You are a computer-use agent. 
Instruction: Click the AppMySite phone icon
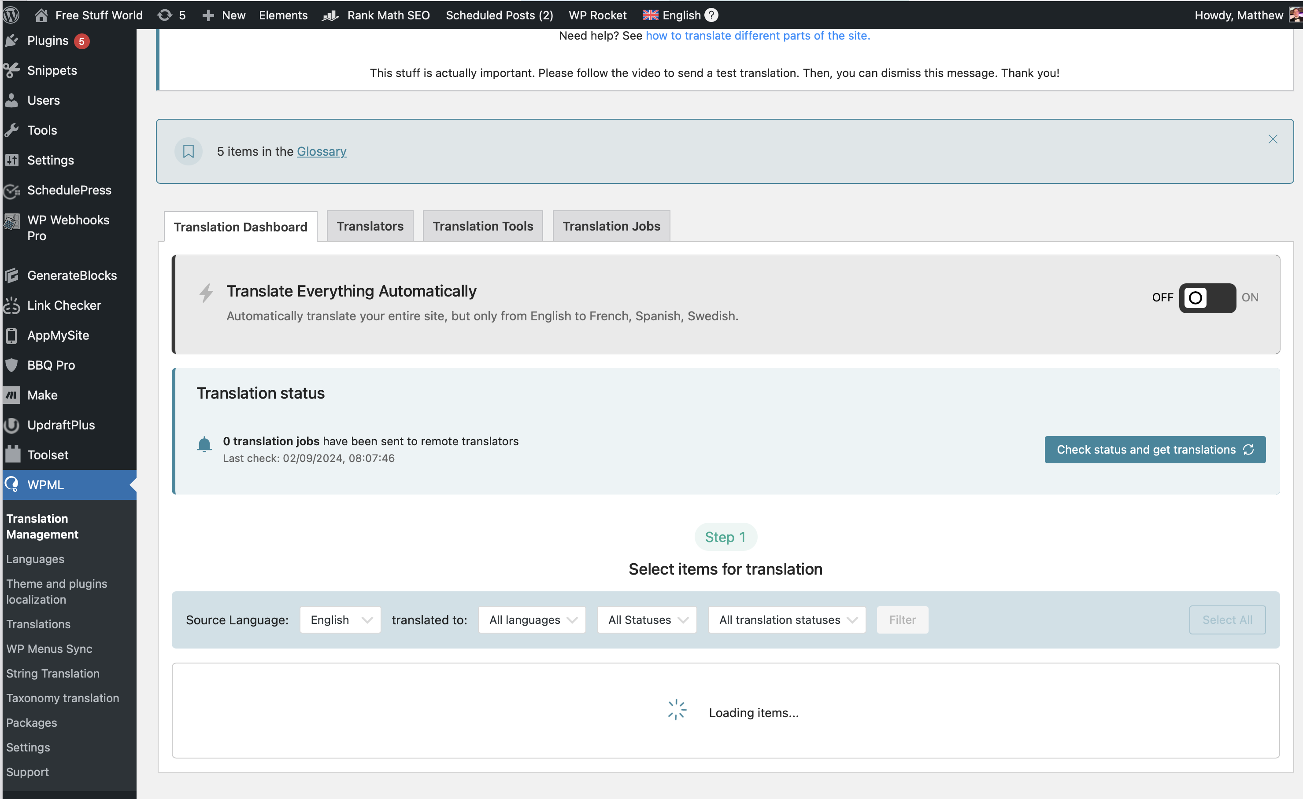(x=11, y=336)
